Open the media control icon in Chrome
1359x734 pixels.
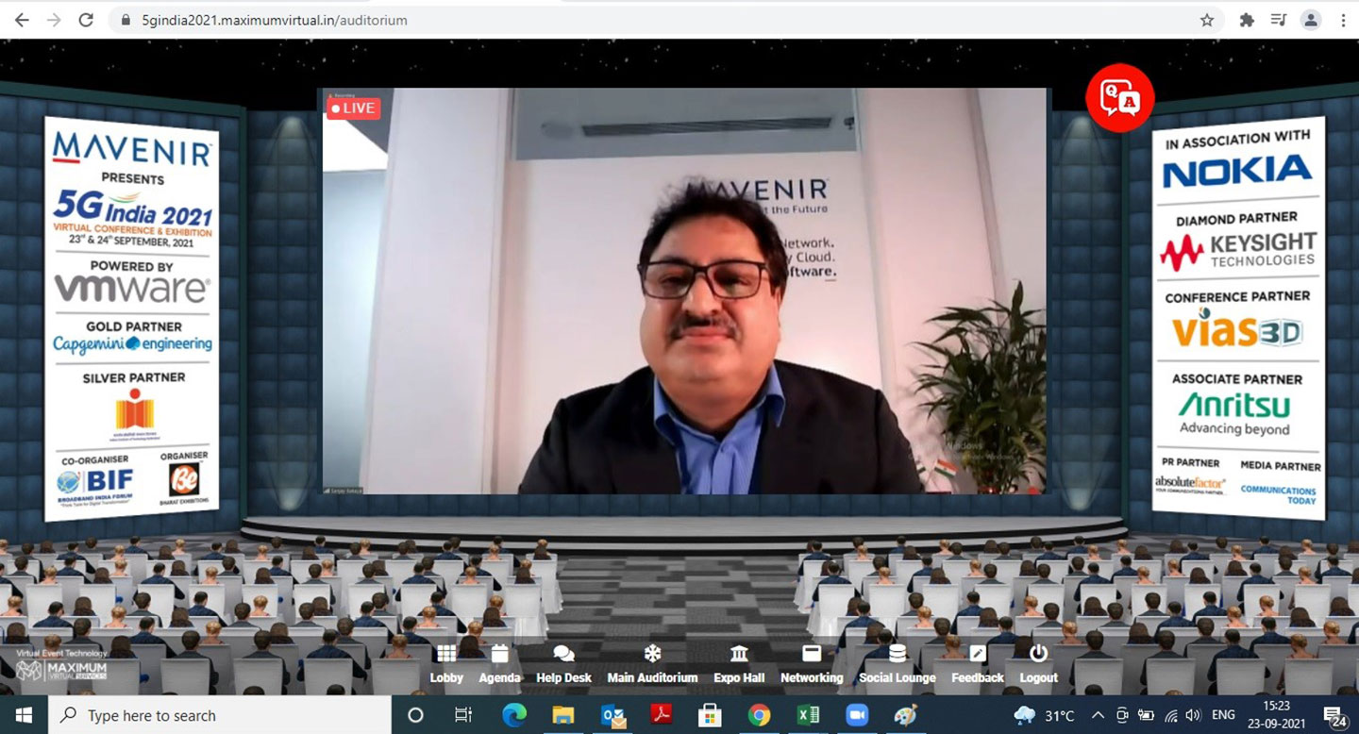tap(1278, 20)
